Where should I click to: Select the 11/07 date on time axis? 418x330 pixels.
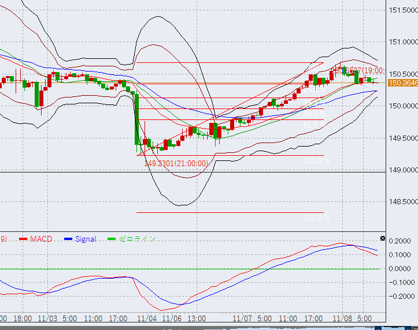(242, 318)
